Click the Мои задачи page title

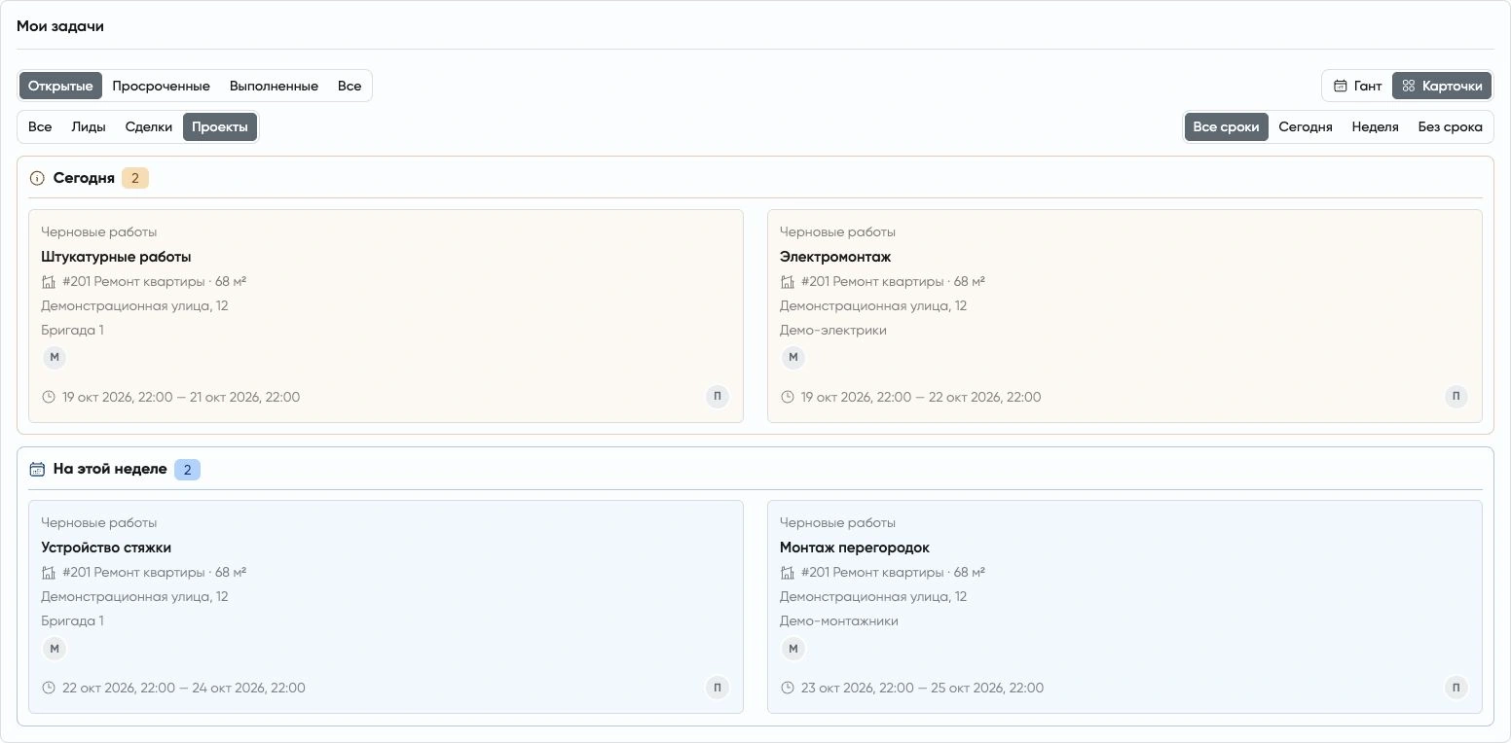click(60, 26)
